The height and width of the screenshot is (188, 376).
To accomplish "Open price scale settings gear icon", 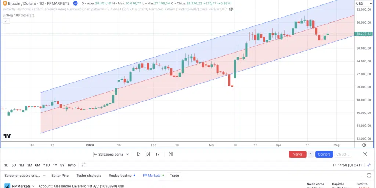I will click(364, 145).
